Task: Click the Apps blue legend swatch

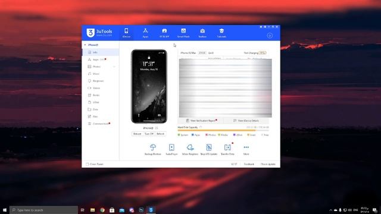Action: click(193, 135)
